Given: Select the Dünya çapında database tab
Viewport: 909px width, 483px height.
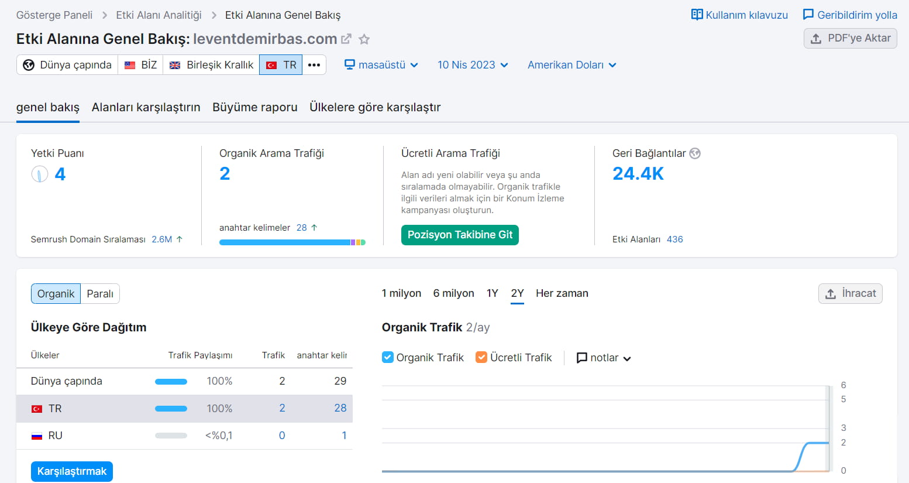Looking at the screenshot, I should click(x=67, y=65).
